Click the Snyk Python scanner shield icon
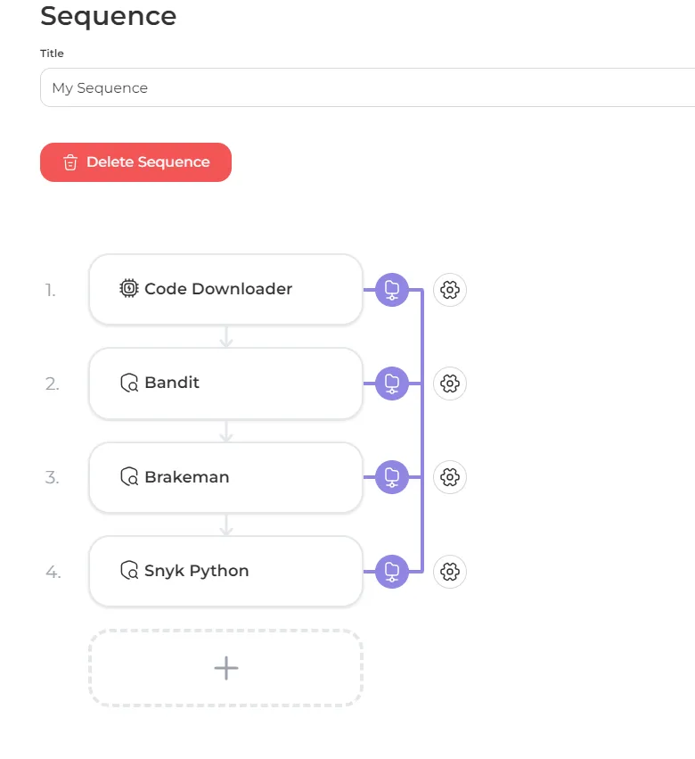This screenshot has width=695, height=759. (130, 571)
